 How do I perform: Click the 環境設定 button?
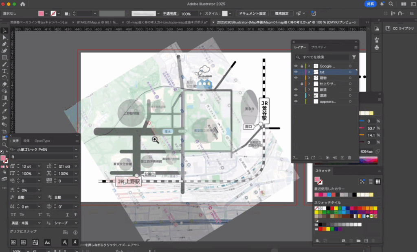(282, 13)
